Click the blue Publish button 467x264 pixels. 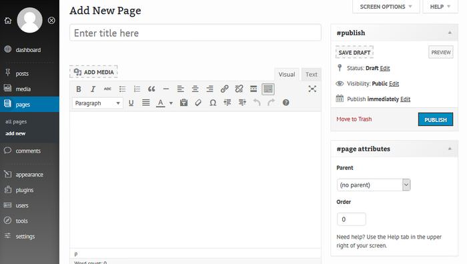pyautogui.click(x=436, y=119)
